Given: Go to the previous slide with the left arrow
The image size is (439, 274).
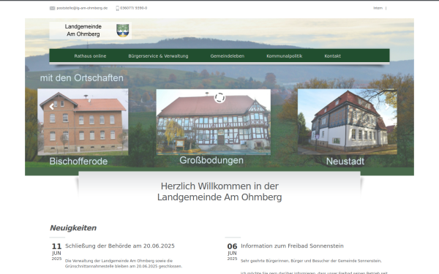Looking at the screenshot, I should click(51, 107).
